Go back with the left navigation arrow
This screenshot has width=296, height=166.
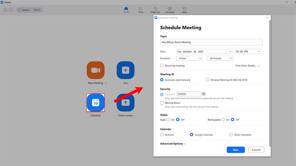tap(5, 10)
